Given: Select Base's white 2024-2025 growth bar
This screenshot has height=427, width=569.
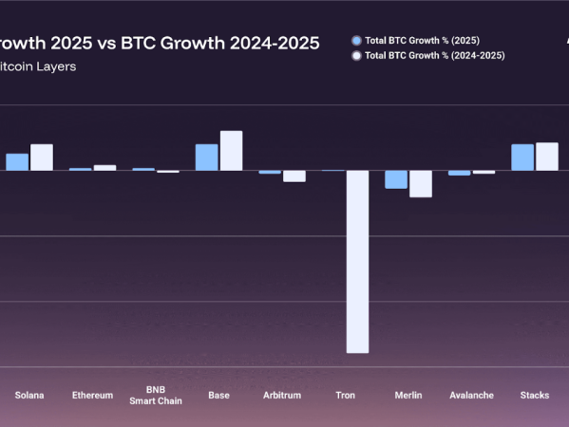Looking at the screenshot, I should point(232,151).
